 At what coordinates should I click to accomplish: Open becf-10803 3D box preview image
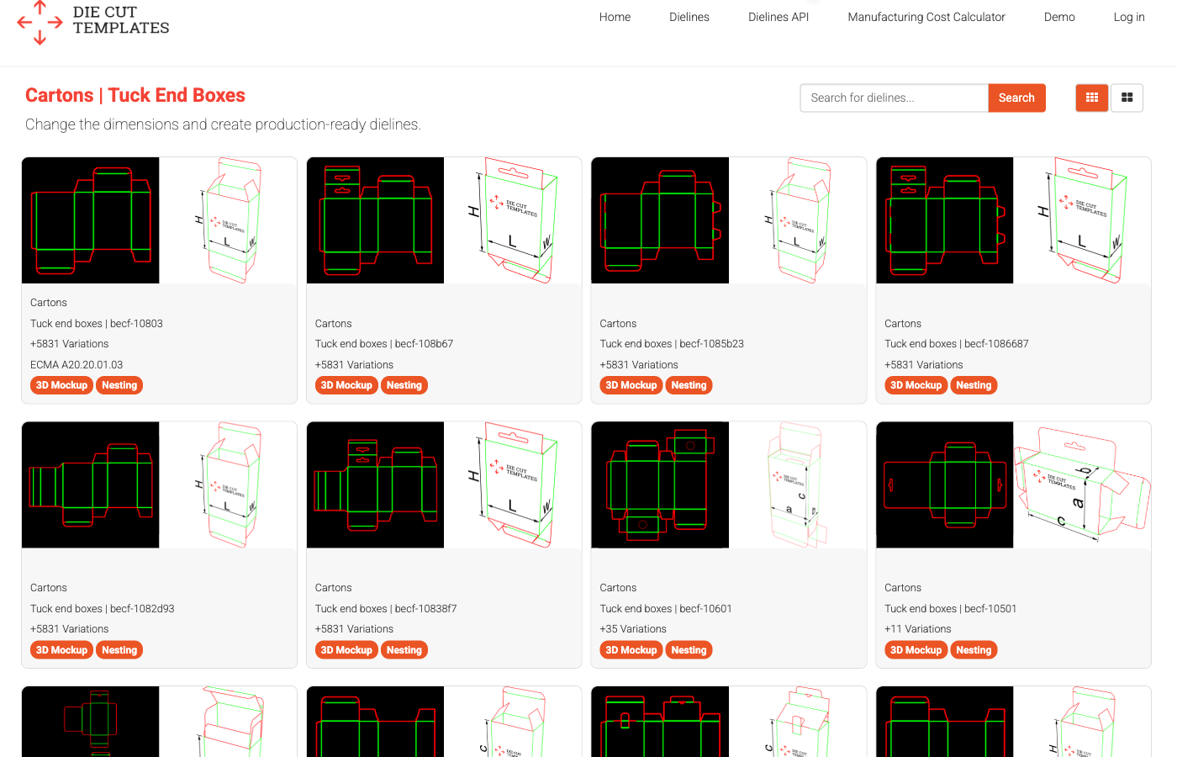point(228,220)
